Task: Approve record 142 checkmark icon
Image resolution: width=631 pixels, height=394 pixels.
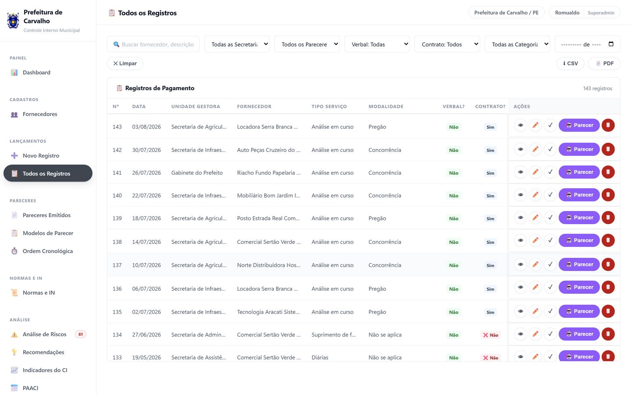Action: 550,149
